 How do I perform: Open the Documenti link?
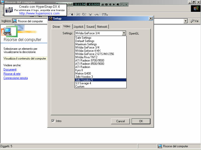(x=10, y=69)
